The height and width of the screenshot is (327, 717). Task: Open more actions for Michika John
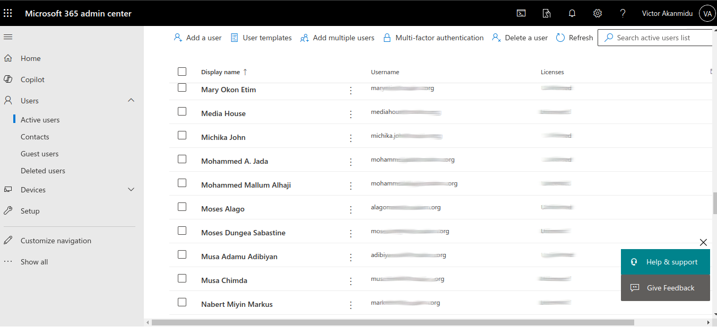[351, 138]
